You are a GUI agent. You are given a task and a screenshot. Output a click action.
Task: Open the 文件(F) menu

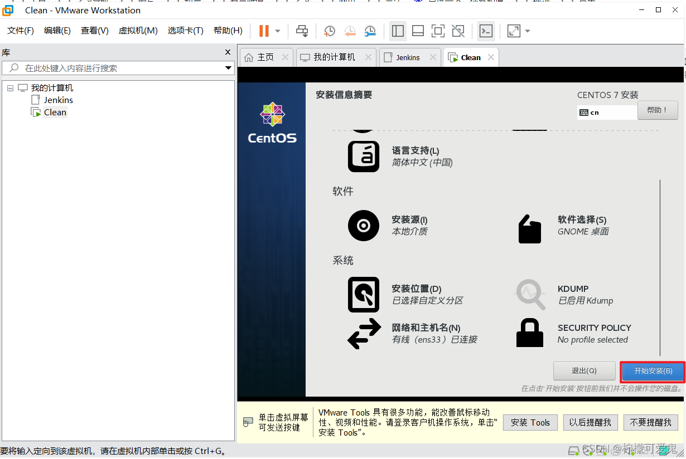tap(20, 31)
